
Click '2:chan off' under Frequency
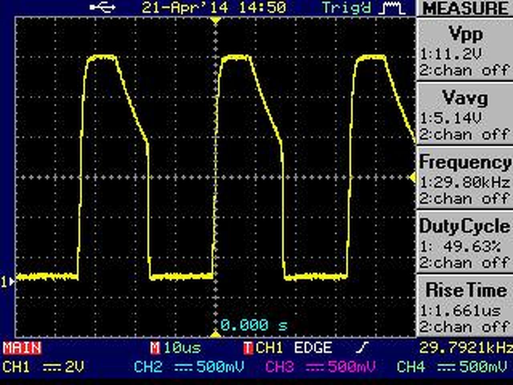click(465, 199)
